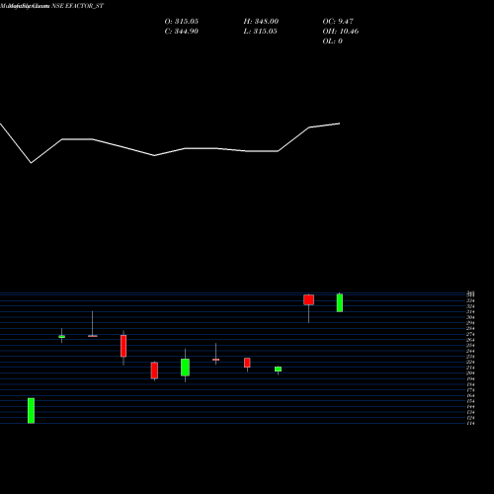Image resolution: width=494 pixels, height=494 pixels.
Task: Select the OH: 10.46 reading
Action: pos(341,32)
